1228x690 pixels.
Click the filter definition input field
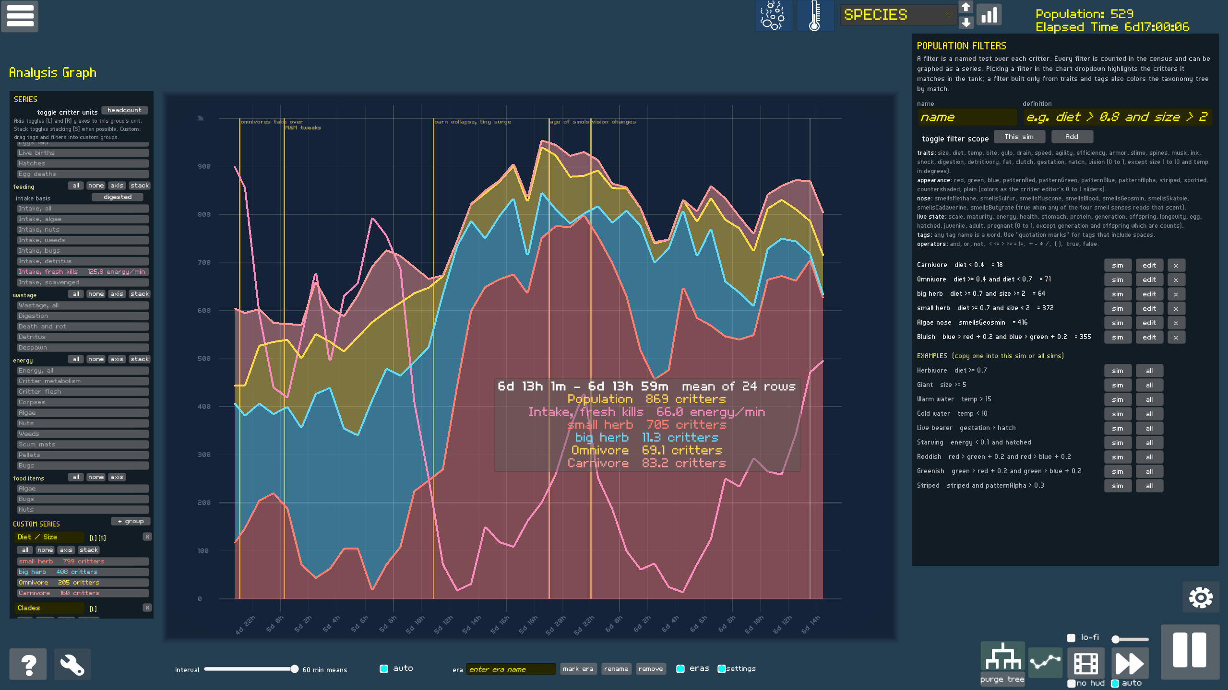point(1117,117)
